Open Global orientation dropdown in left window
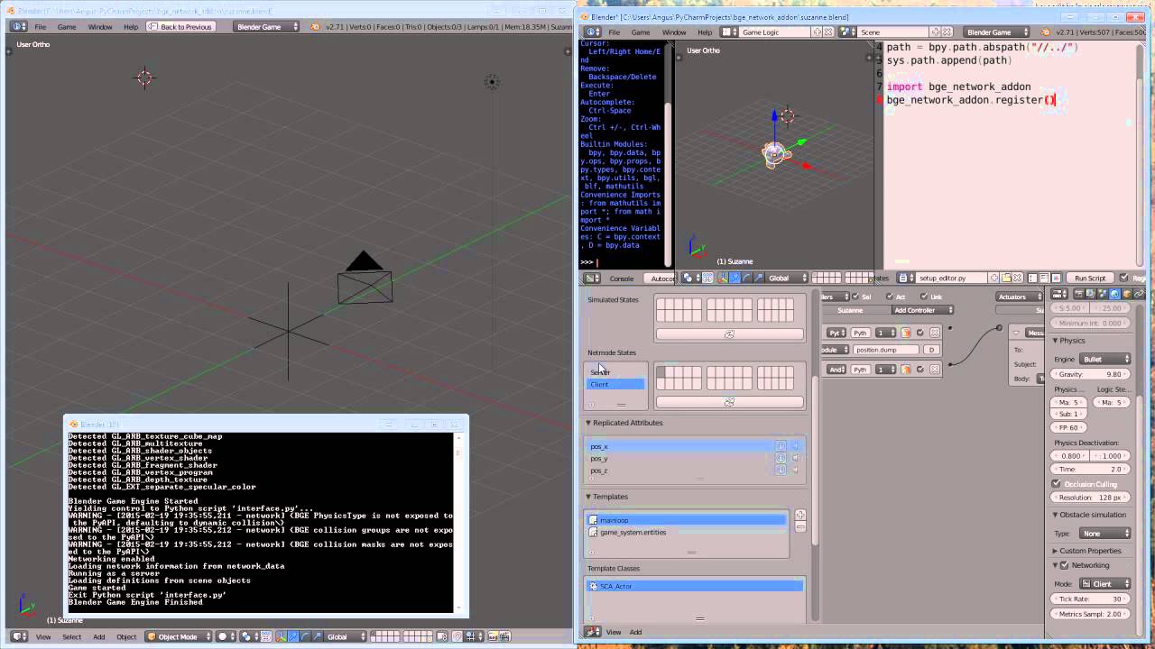Image resolution: width=1155 pixels, height=649 pixels. coord(346,636)
